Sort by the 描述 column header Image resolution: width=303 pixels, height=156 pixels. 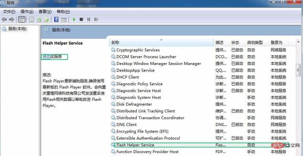click(222, 43)
